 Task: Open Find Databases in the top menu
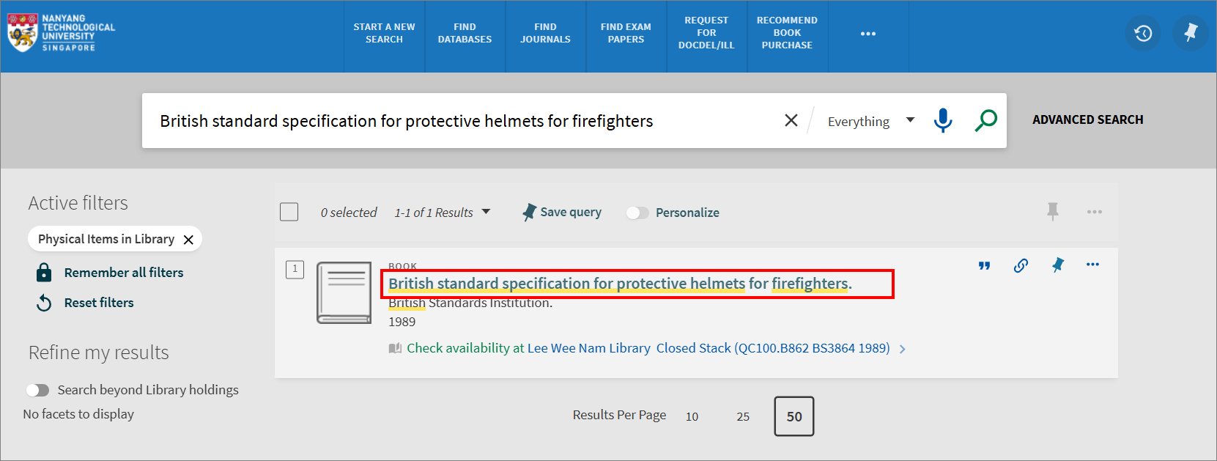465,33
